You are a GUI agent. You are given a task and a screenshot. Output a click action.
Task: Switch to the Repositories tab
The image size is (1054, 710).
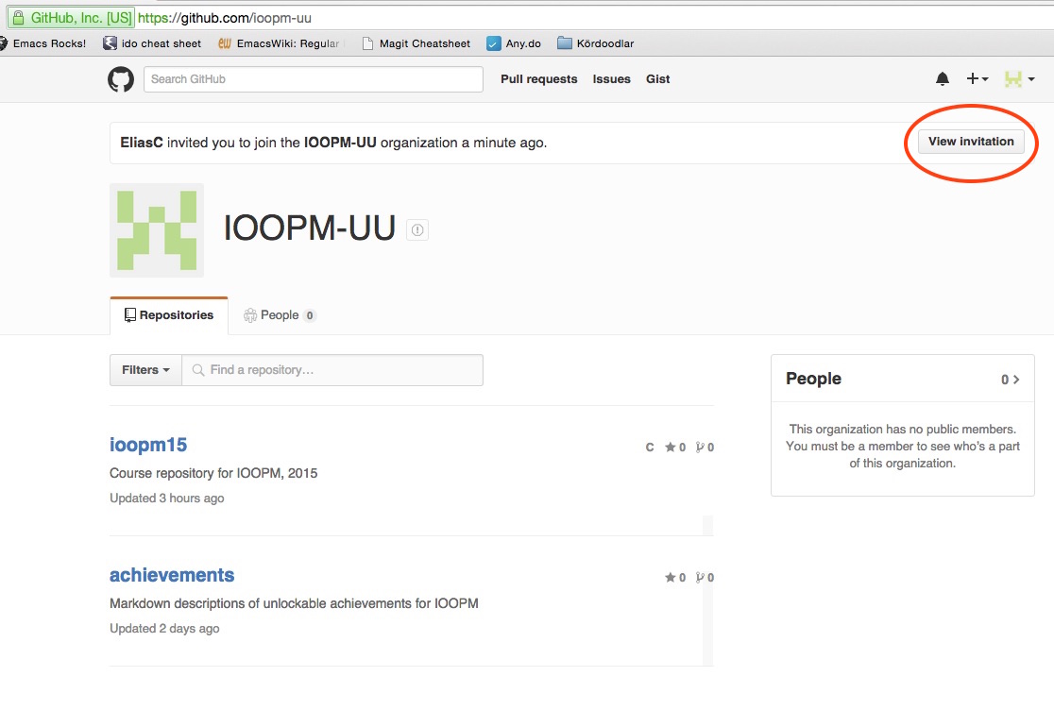(x=169, y=315)
